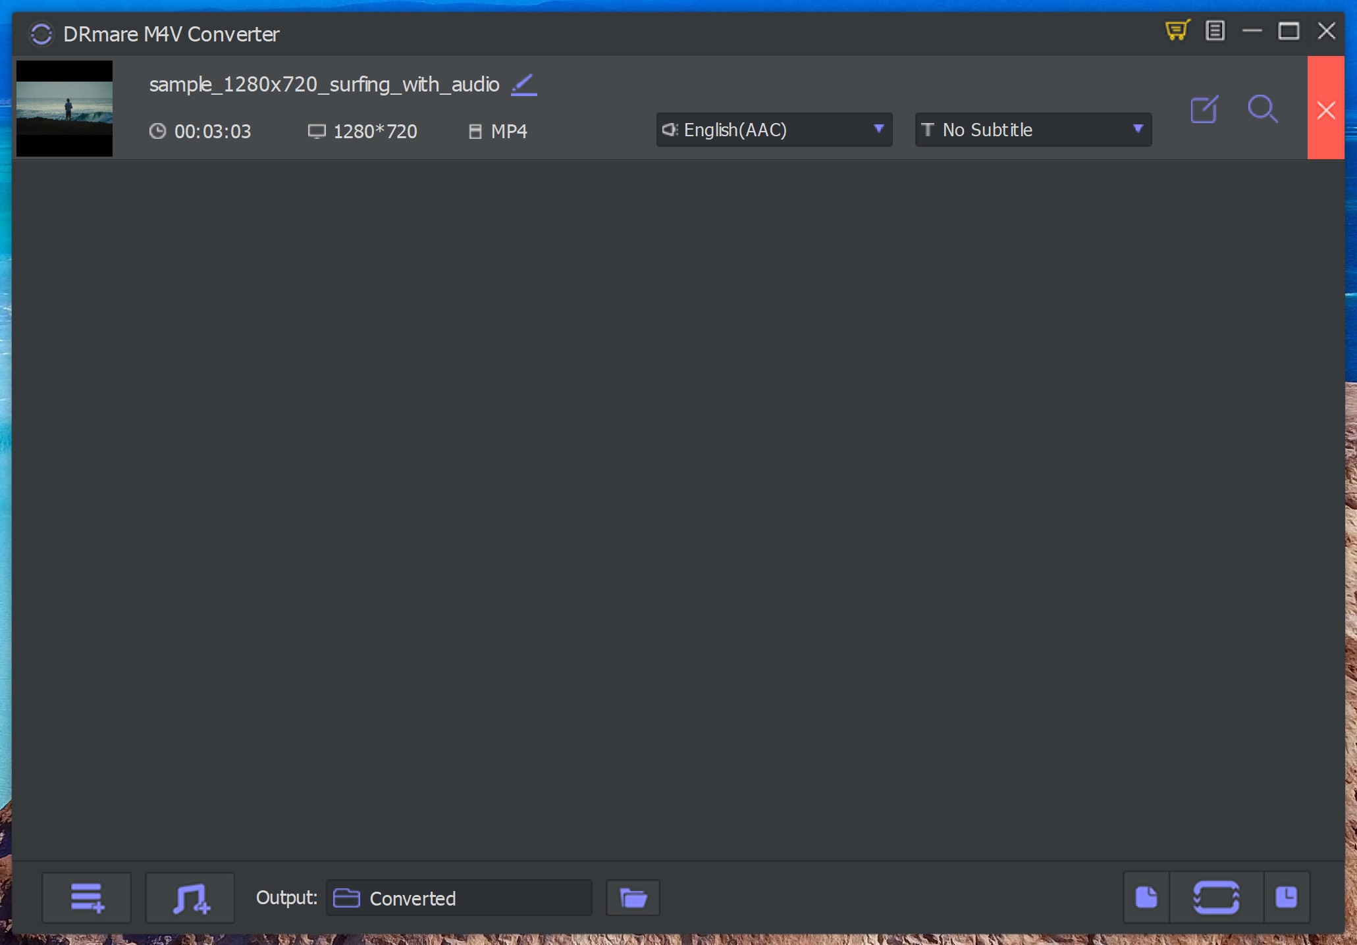Viewport: 1357px width, 945px height.
Task: Click the add files list button
Action: (x=87, y=898)
